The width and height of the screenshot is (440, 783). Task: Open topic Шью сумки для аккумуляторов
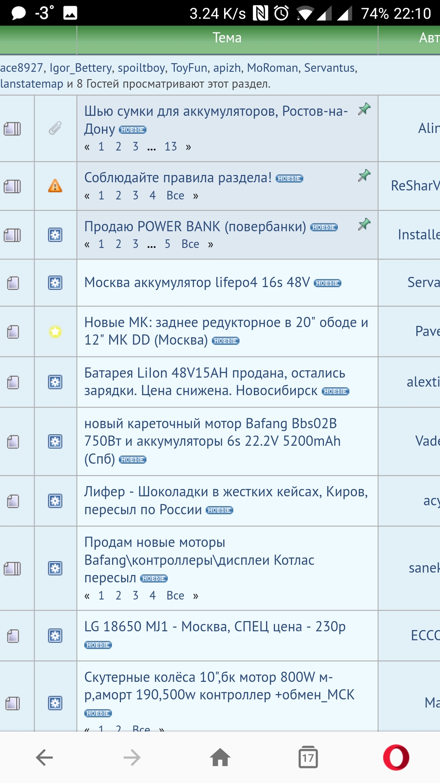pyautogui.click(x=216, y=111)
